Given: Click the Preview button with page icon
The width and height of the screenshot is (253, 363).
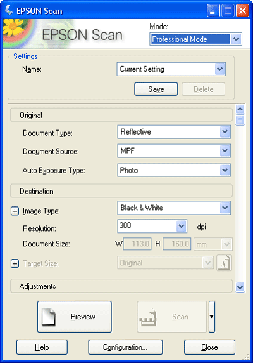Looking at the screenshot, I should [75, 317].
